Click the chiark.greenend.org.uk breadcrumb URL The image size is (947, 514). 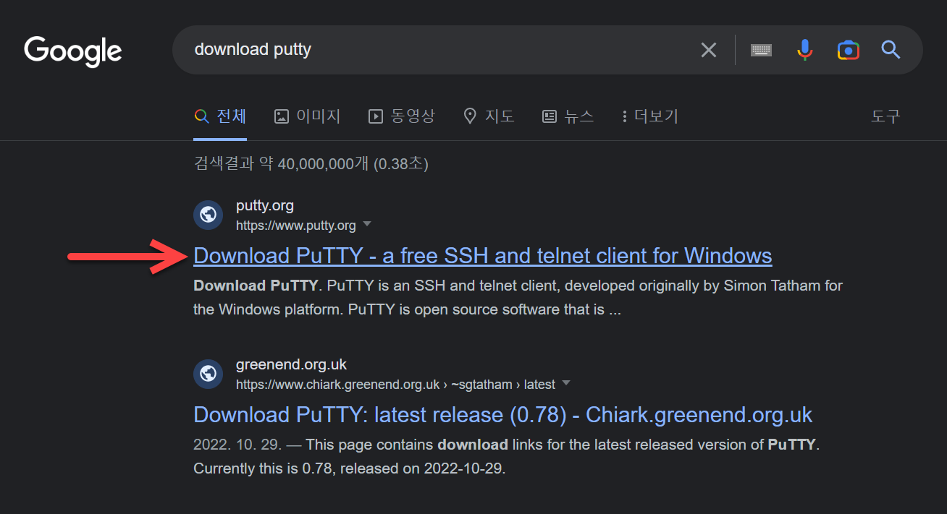(x=395, y=385)
